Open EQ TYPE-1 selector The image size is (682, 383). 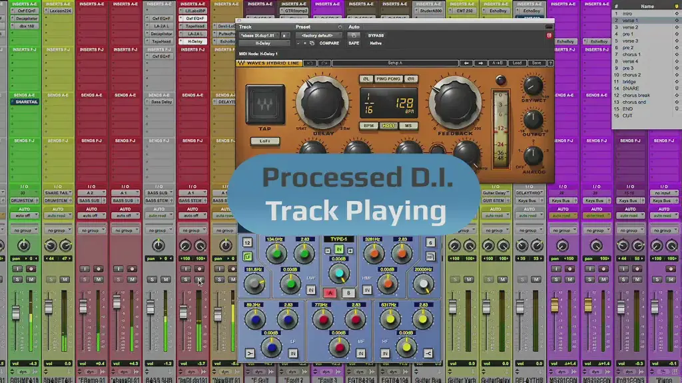pyautogui.click(x=339, y=239)
